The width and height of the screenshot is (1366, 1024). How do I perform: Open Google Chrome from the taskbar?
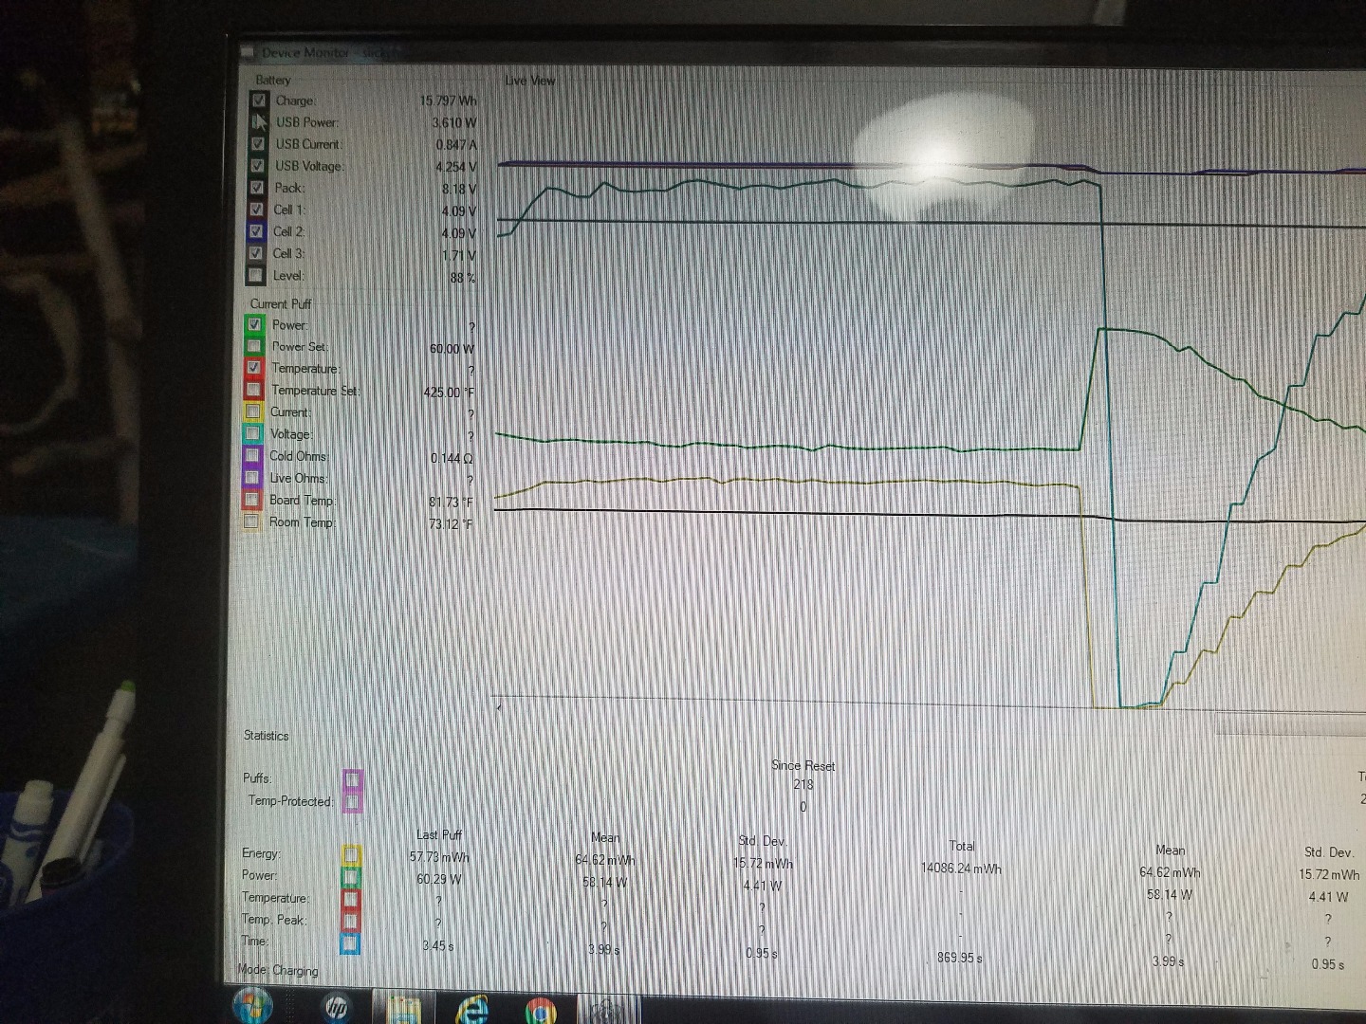pyautogui.click(x=541, y=1012)
